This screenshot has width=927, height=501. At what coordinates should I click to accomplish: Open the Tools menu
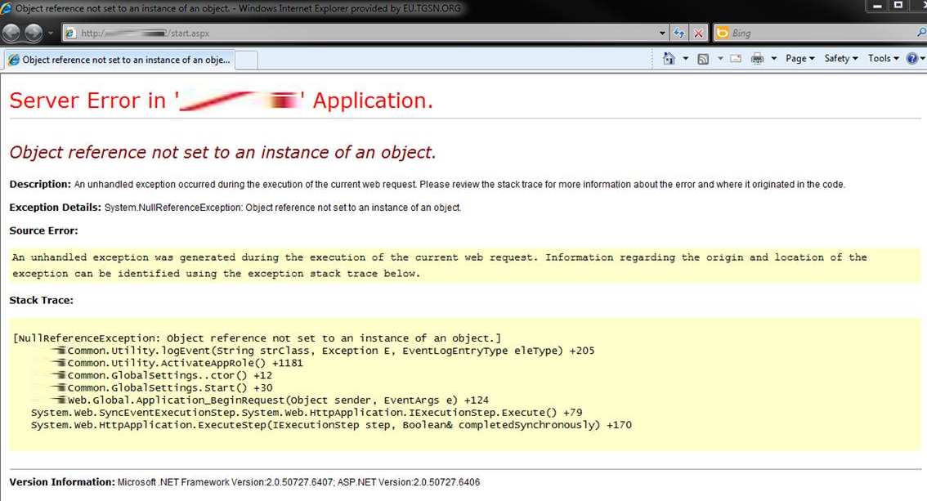pyautogui.click(x=883, y=59)
